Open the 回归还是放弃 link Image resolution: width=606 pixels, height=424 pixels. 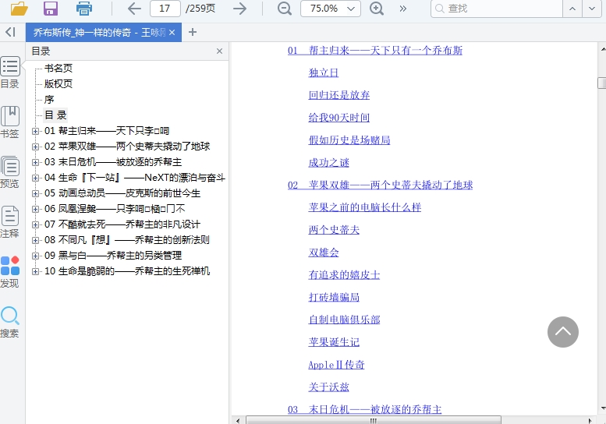click(339, 95)
